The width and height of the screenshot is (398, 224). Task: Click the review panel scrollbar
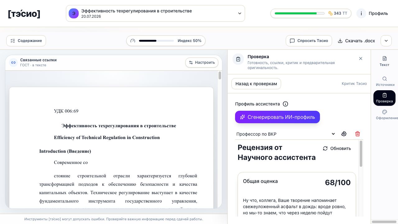(x=361, y=154)
